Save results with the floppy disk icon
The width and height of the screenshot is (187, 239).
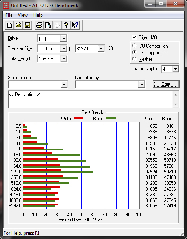click(27, 25)
